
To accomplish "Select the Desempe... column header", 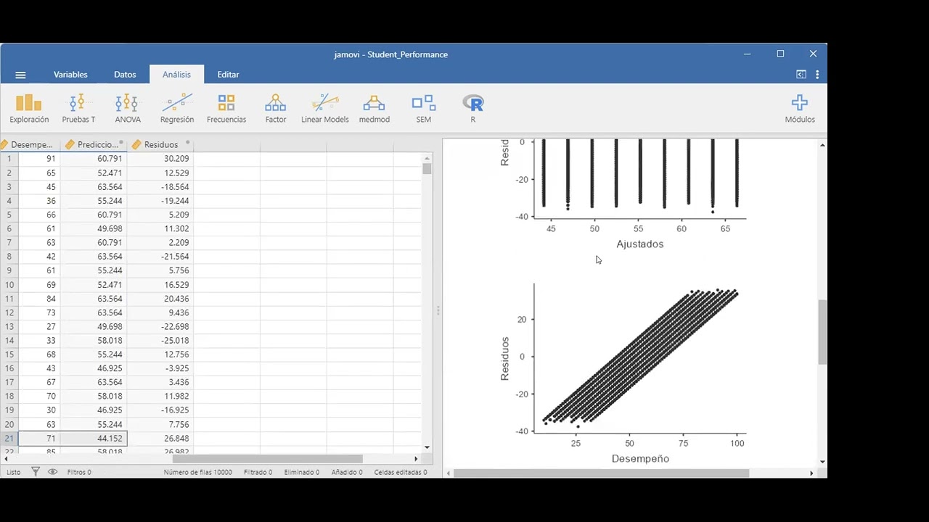I will [30, 144].
